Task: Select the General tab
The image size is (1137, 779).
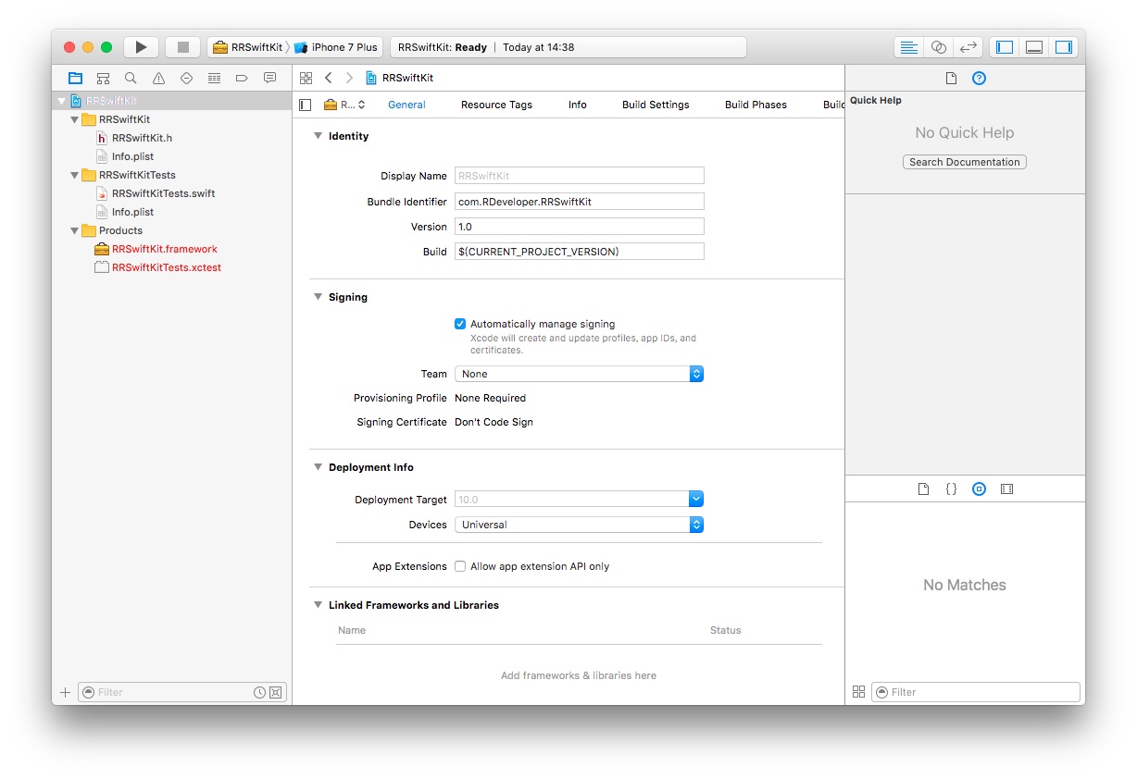Action: (406, 105)
